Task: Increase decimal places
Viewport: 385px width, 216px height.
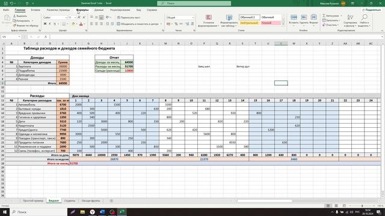Action: click(187, 24)
